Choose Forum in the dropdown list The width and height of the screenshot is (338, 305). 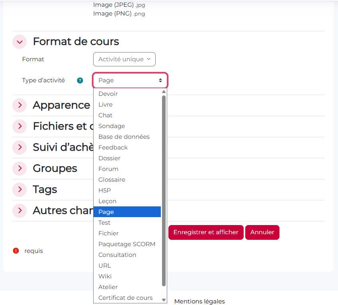point(108,169)
